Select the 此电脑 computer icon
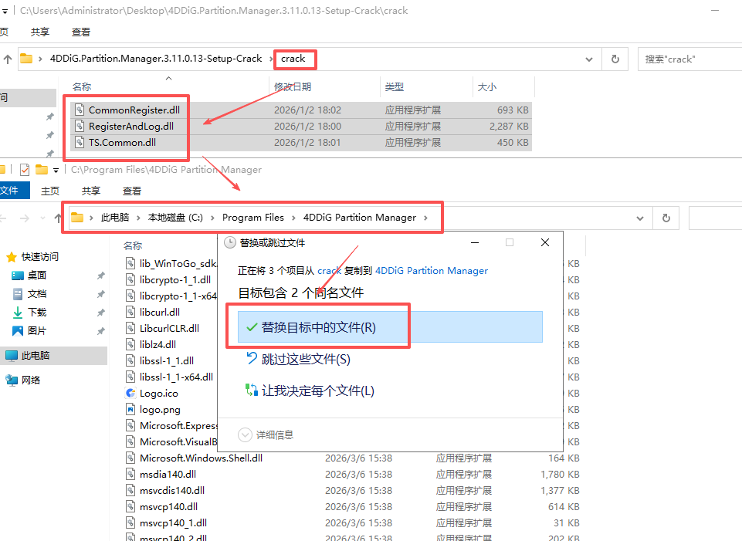742x541 pixels. pos(12,356)
